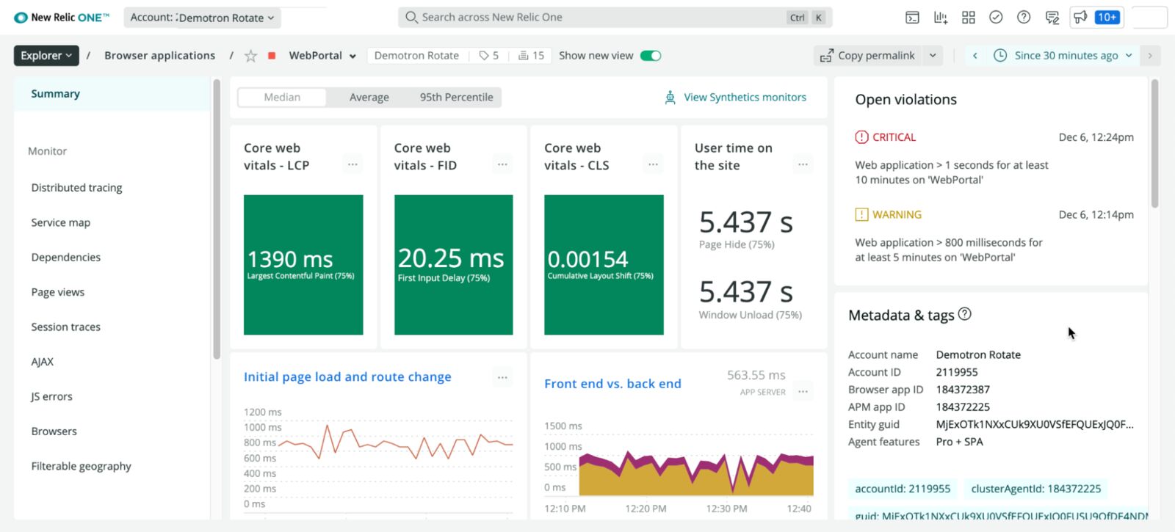Click the right panel vertical scrollbar
This screenshot has height=532, width=1175.
click(x=1154, y=144)
